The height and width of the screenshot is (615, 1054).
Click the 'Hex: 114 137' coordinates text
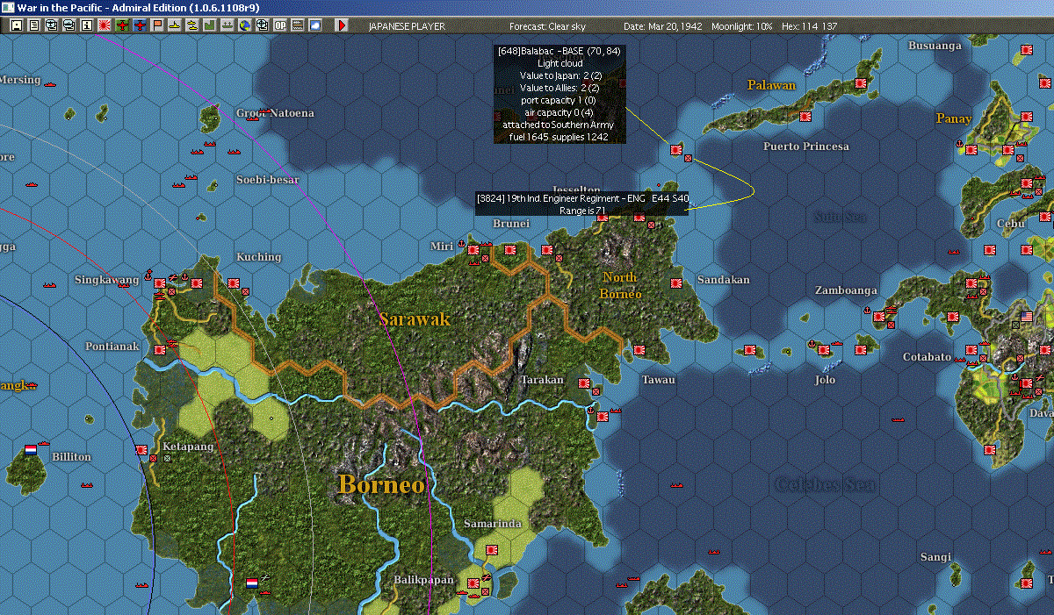pyautogui.click(x=808, y=26)
